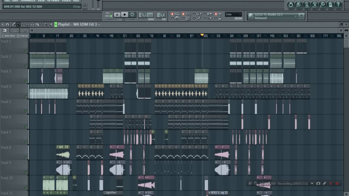Expand the FL Studio 12 2 news panel dropdown
Screen dimensions: 349x196
[x=296, y=16]
